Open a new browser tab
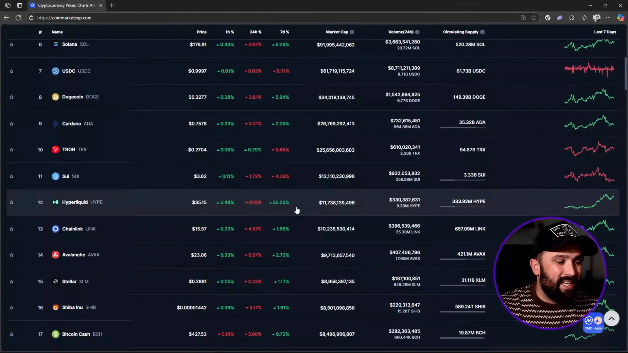Image resolution: width=628 pixels, height=353 pixels. click(112, 5)
